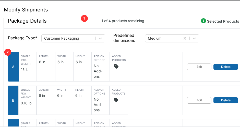Click the green Selected Products info icon
This screenshot has width=240, height=127.
(203, 21)
